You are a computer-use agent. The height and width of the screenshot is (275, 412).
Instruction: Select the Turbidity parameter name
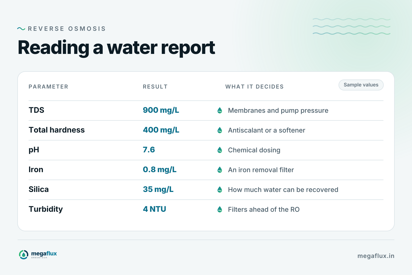[x=46, y=209]
